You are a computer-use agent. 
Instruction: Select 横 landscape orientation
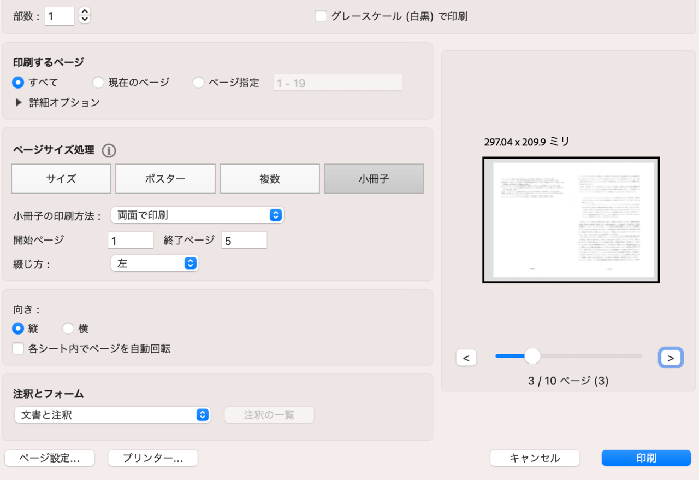[68, 329]
